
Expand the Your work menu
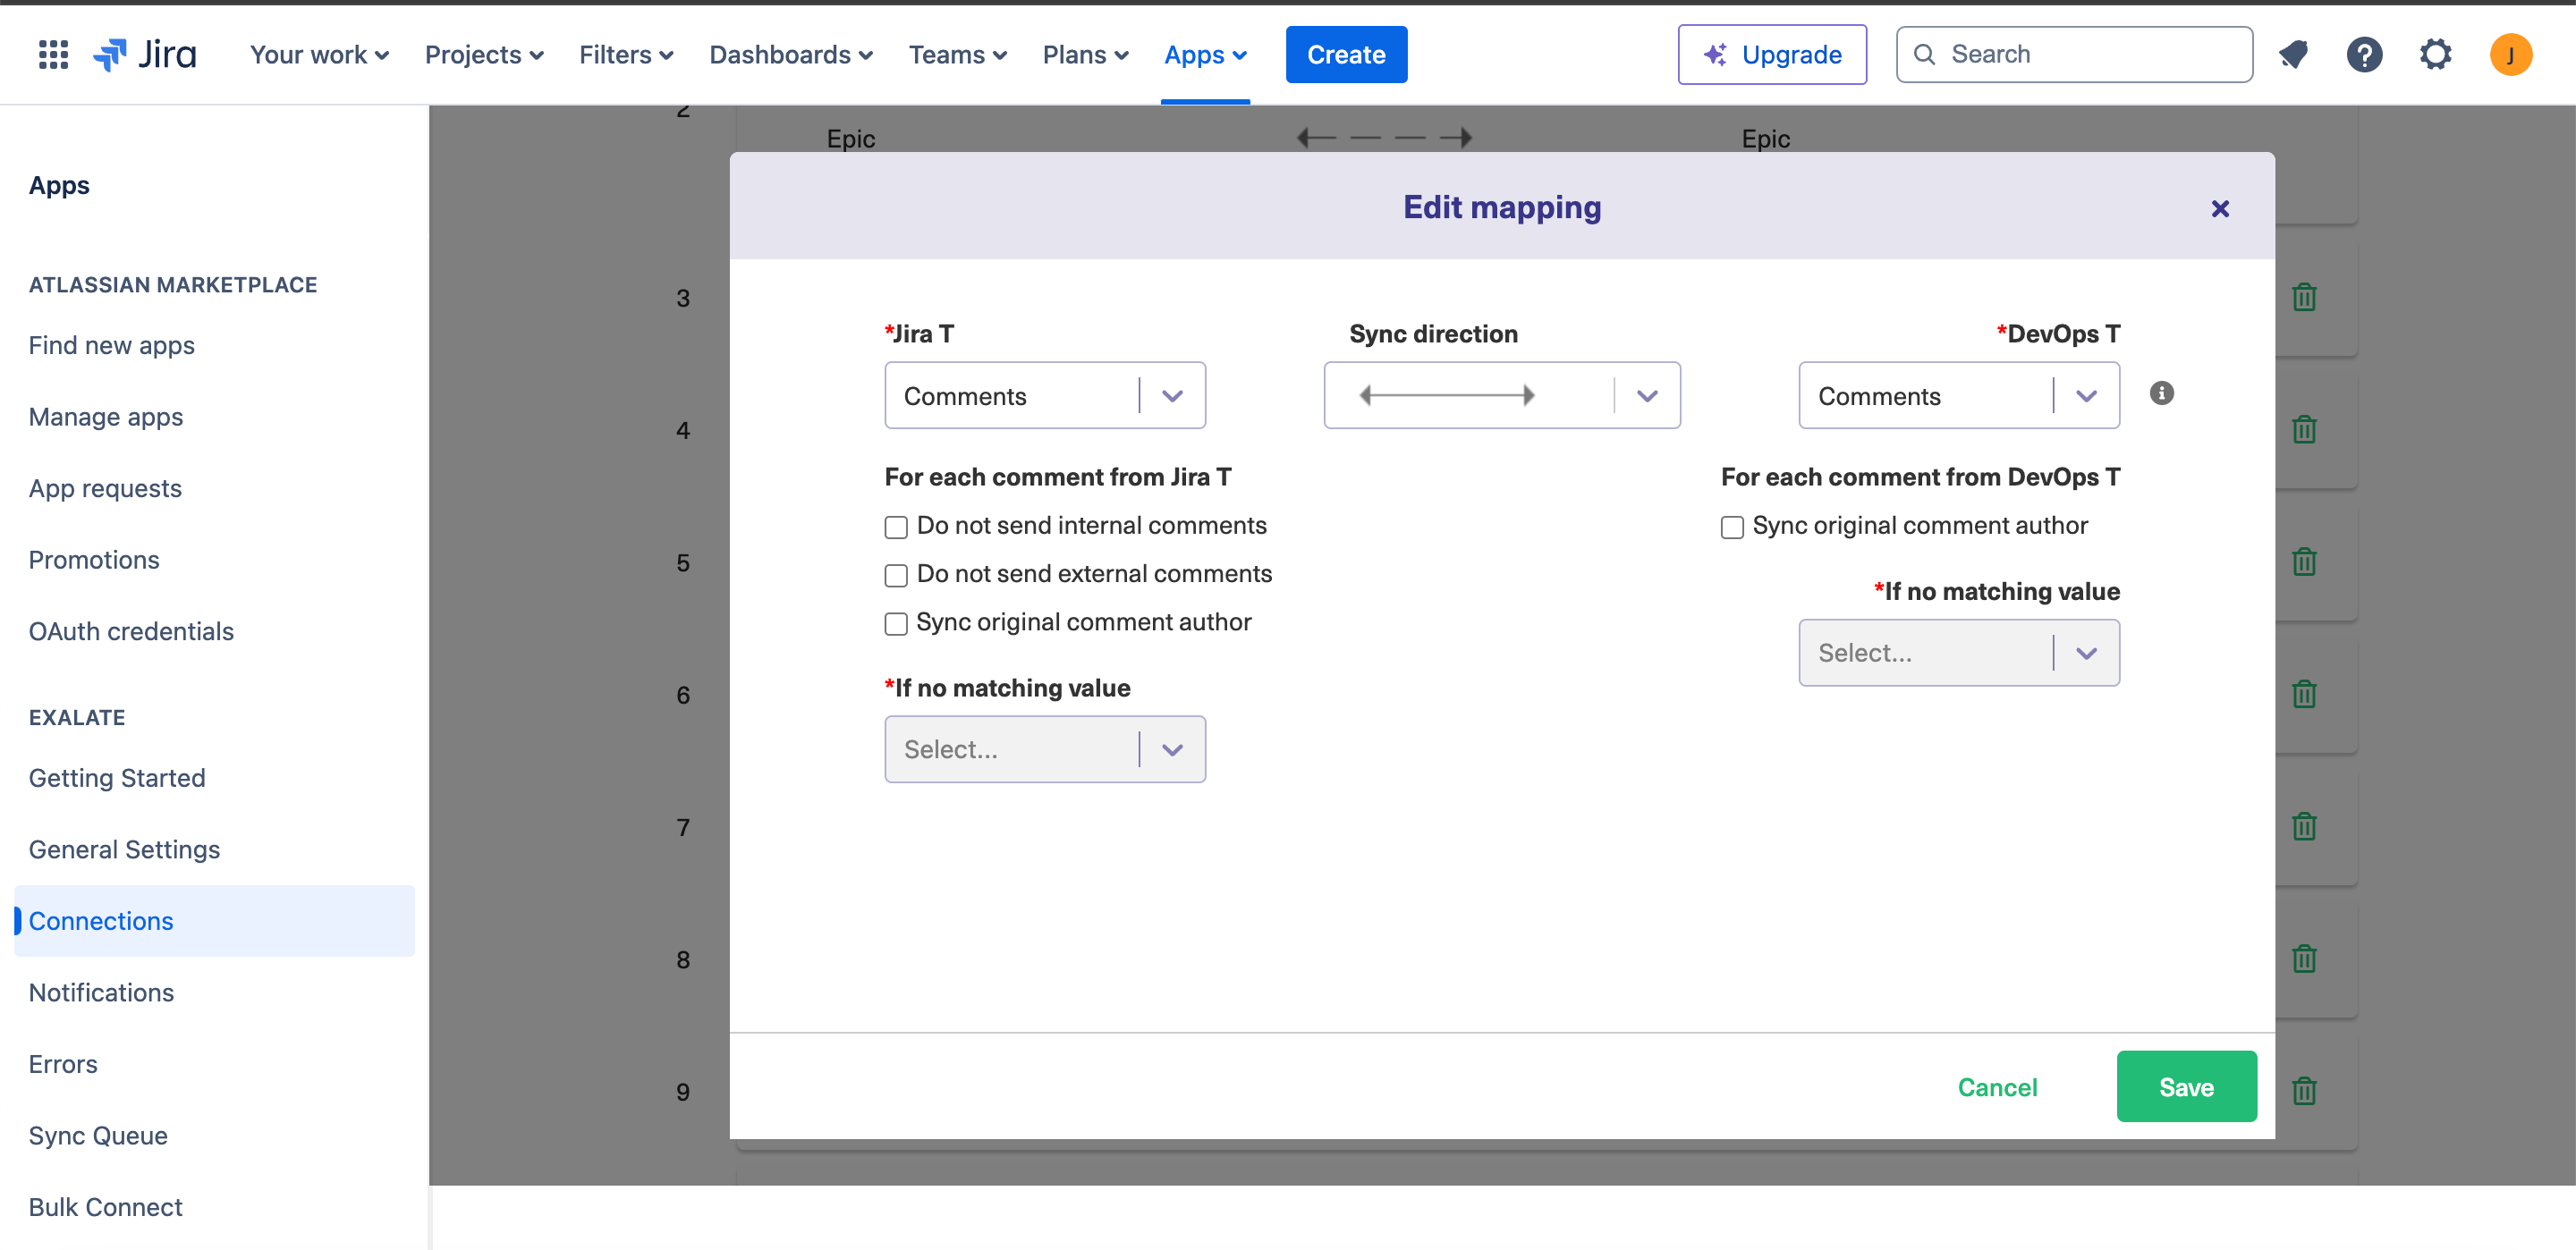319,54
